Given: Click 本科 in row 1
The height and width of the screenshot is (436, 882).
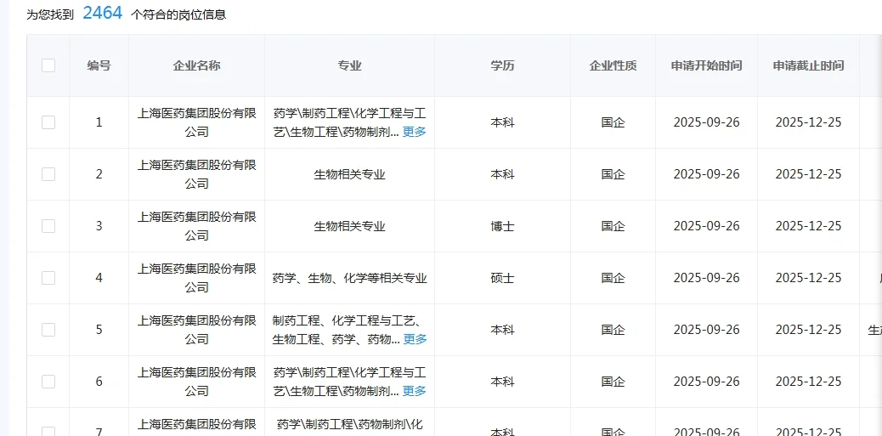Looking at the screenshot, I should tap(502, 122).
